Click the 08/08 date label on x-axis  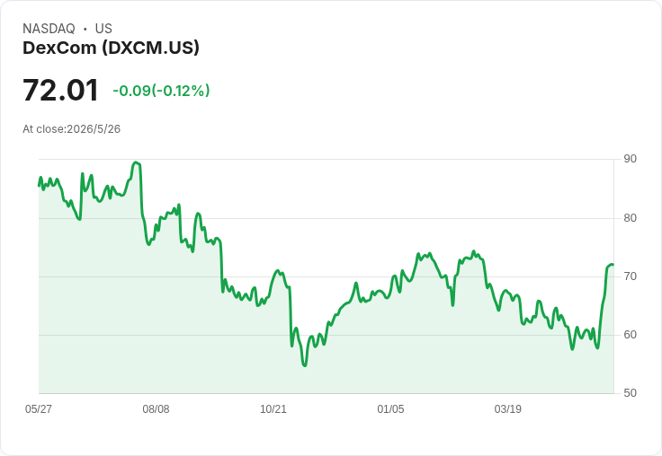[x=156, y=408]
